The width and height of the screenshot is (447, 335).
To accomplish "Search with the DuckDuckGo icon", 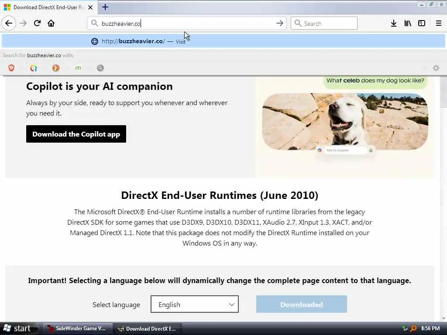I will coord(56,68).
